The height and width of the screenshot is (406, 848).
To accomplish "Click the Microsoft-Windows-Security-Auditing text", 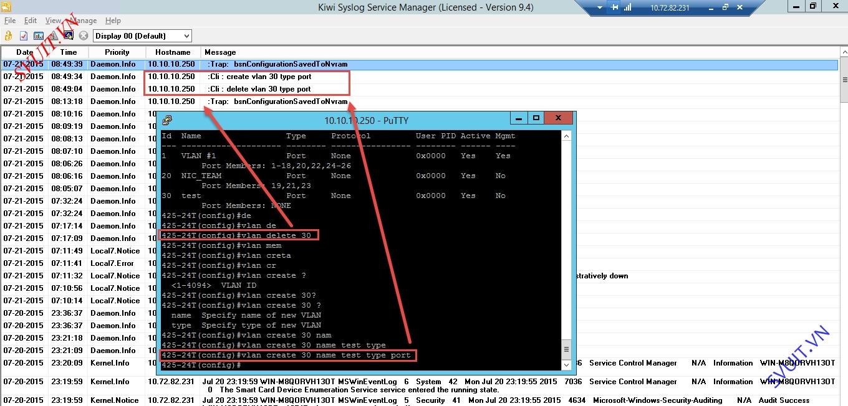I will pos(657,400).
